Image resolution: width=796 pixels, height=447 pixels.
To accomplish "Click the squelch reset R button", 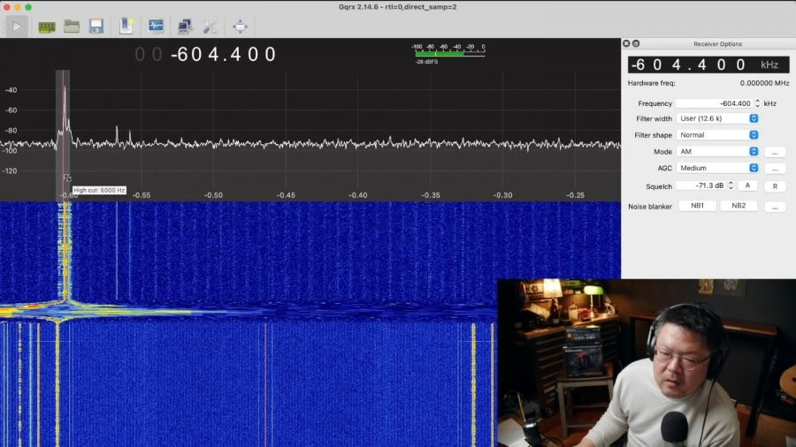I will [x=775, y=186].
